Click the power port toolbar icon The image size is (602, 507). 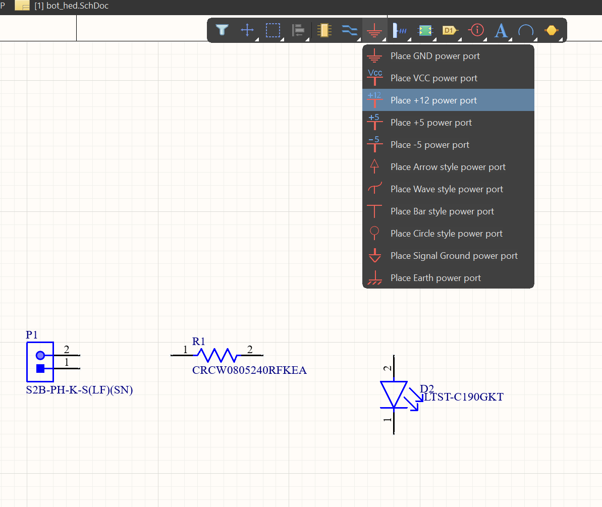[x=374, y=30]
